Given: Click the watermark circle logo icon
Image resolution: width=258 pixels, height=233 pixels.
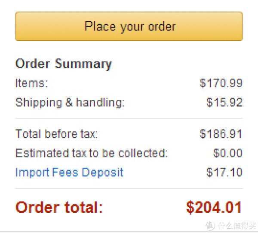Looking at the screenshot, I should (x=210, y=225).
